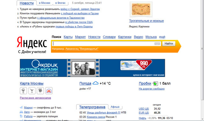Open the Телепрограмма tab
This screenshot has width=204, height=121.
[92, 107]
